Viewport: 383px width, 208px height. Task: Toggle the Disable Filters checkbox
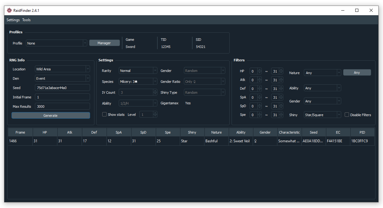click(x=347, y=115)
